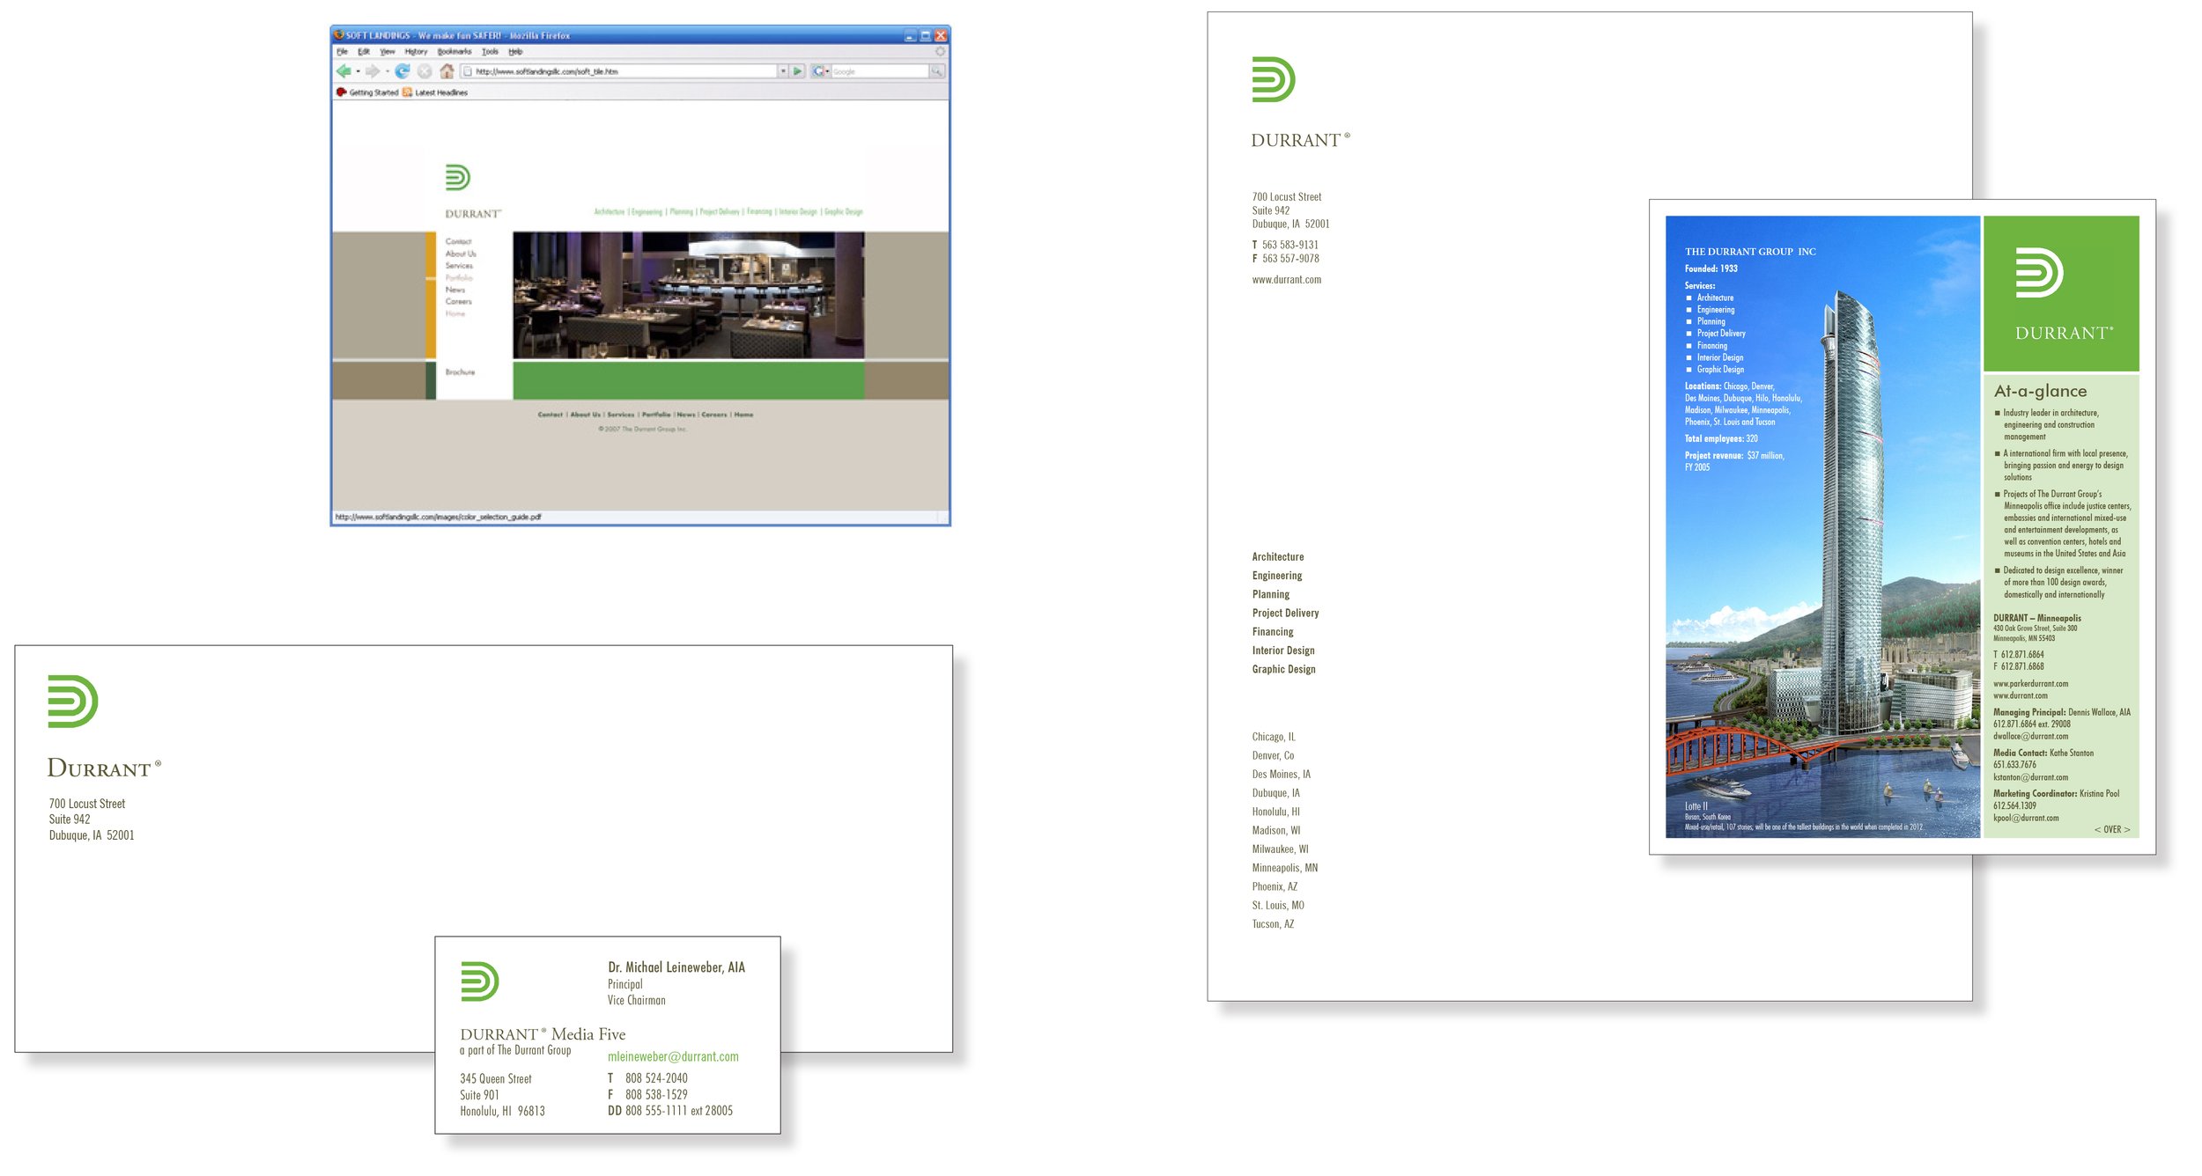Click the Stop loading icon
Screen dimensions: 2202x1176
coord(425,71)
